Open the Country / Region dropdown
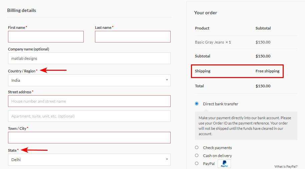This screenshot has height=169, width=305. point(89,80)
